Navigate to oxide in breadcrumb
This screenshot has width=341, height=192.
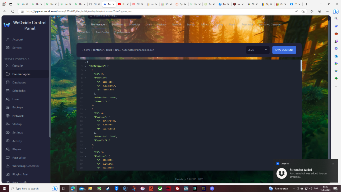click(x=109, y=50)
